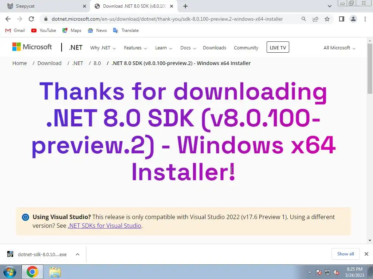Open the Translate bookmark
Screen dimensions: 373x279
coord(126,31)
